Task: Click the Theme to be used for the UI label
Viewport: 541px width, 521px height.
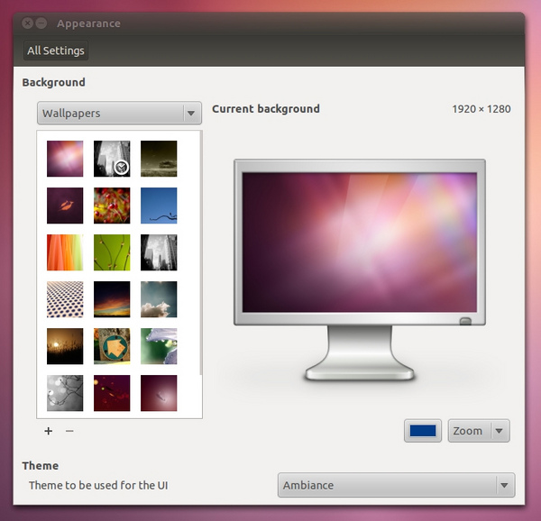Action: tap(98, 485)
